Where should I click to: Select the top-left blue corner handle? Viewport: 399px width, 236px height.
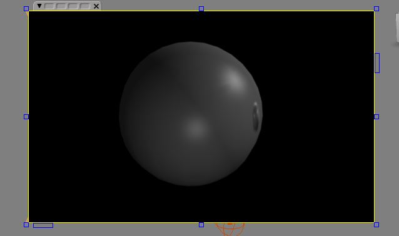[26, 9]
